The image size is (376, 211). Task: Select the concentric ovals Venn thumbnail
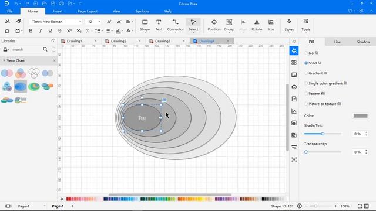(21, 86)
